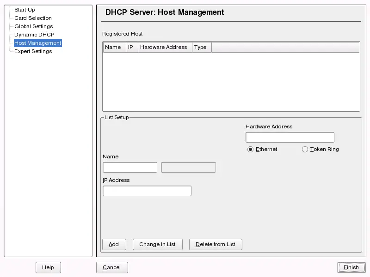Open the Expert Settings section
Image resolution: width=370 pixels, height=277 pixels.
click(x=32, y=51)
